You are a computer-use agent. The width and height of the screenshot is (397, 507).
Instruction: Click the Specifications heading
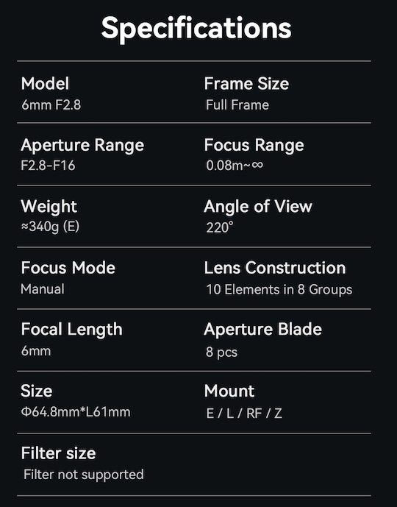click(196, 29)
